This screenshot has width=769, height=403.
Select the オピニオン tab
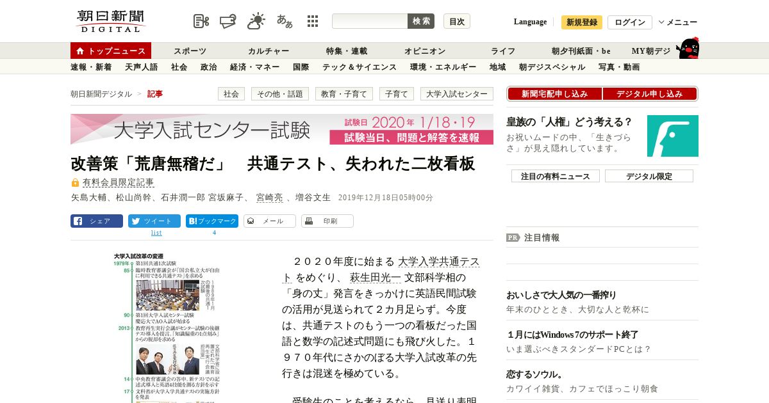(425, 51)
